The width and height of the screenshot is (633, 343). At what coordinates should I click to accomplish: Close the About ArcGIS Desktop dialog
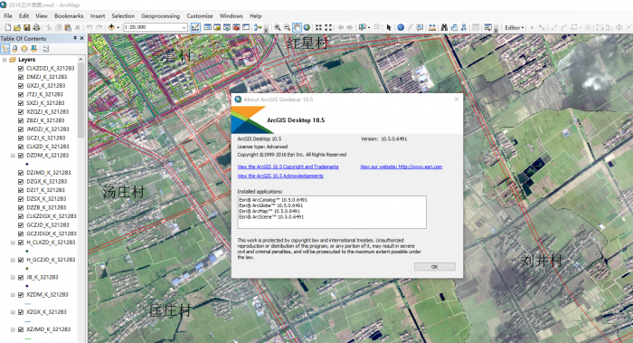[x=457, y=99]
